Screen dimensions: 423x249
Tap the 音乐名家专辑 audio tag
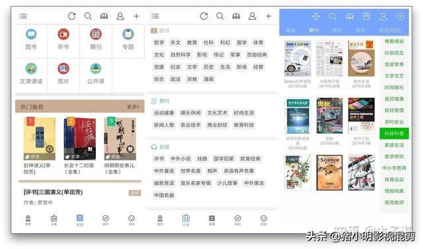196,183
